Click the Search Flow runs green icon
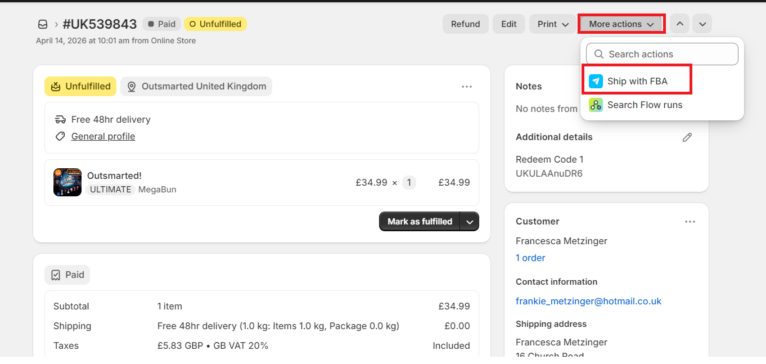The width and height of the screenshot is (766, 364). coord(596,105)
